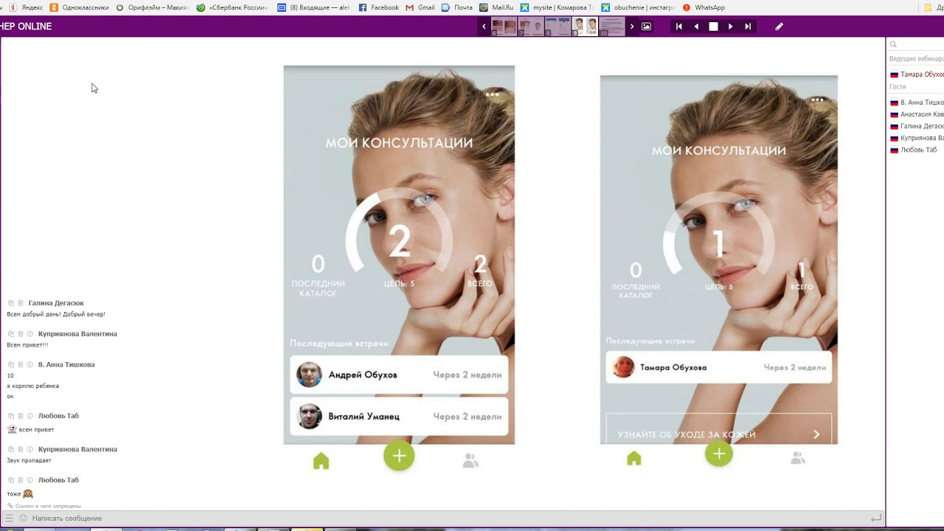
Task: Advance to the next slide
Action: pyautogui.click(x=731, y=27)
